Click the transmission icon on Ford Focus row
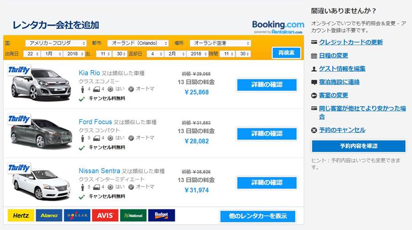 tap(131, 138)
